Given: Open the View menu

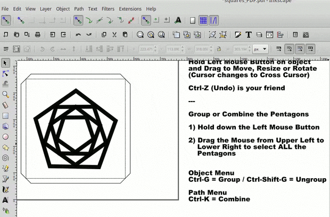Looking at the screenshot, I should (30, 9).
